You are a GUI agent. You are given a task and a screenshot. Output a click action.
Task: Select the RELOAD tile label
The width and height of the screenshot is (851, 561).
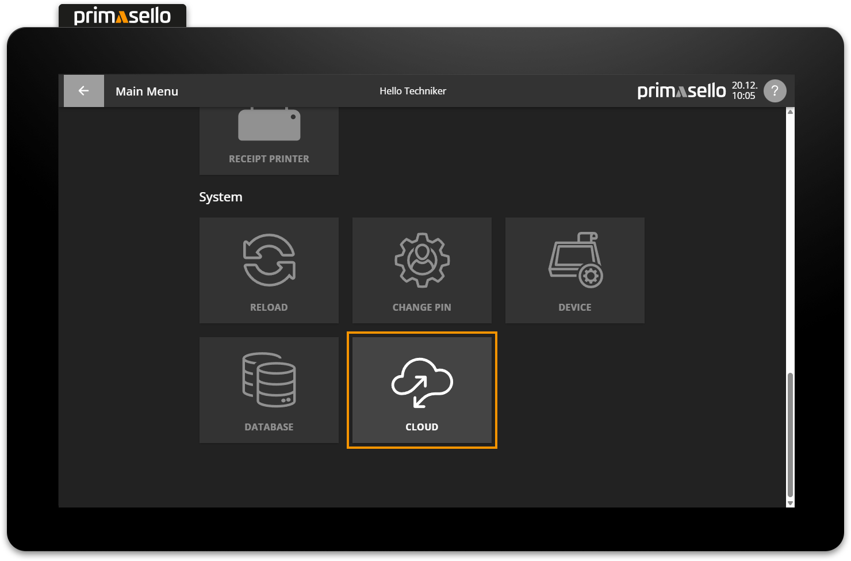pyautogui.click(x=269, y=307)
